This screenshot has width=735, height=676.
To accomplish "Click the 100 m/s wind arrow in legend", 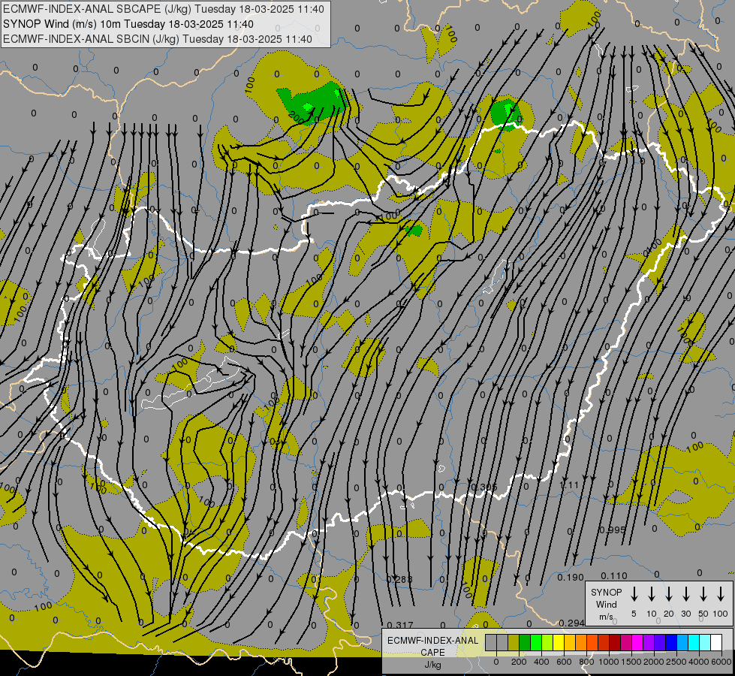I will pyautogui.click(x=721, y=594).
